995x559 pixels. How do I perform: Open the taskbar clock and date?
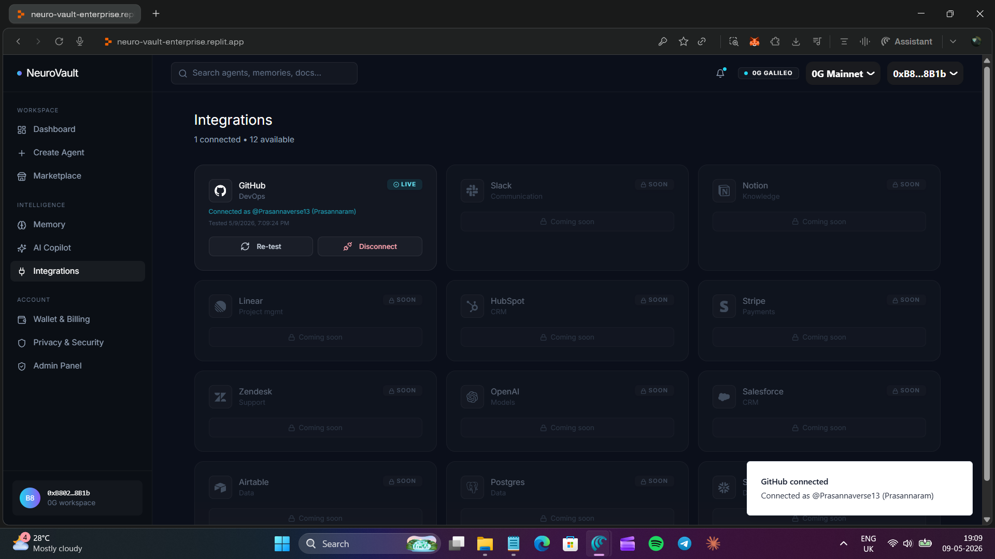pyautogui.click(x=962, y=543)
